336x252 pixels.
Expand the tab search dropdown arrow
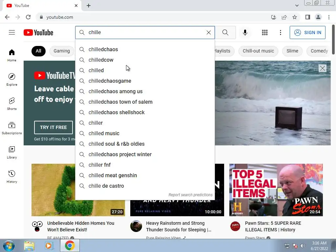(297, 6)
